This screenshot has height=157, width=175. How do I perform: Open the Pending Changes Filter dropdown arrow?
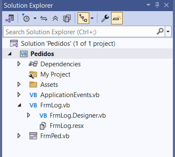[x=35, y=18]
